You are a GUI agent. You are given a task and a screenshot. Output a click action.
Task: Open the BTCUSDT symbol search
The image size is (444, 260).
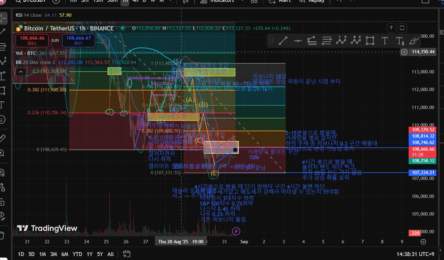[30, 1]
